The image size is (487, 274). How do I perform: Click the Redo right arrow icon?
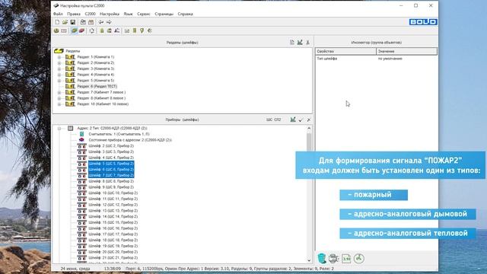tap(109, 22)
